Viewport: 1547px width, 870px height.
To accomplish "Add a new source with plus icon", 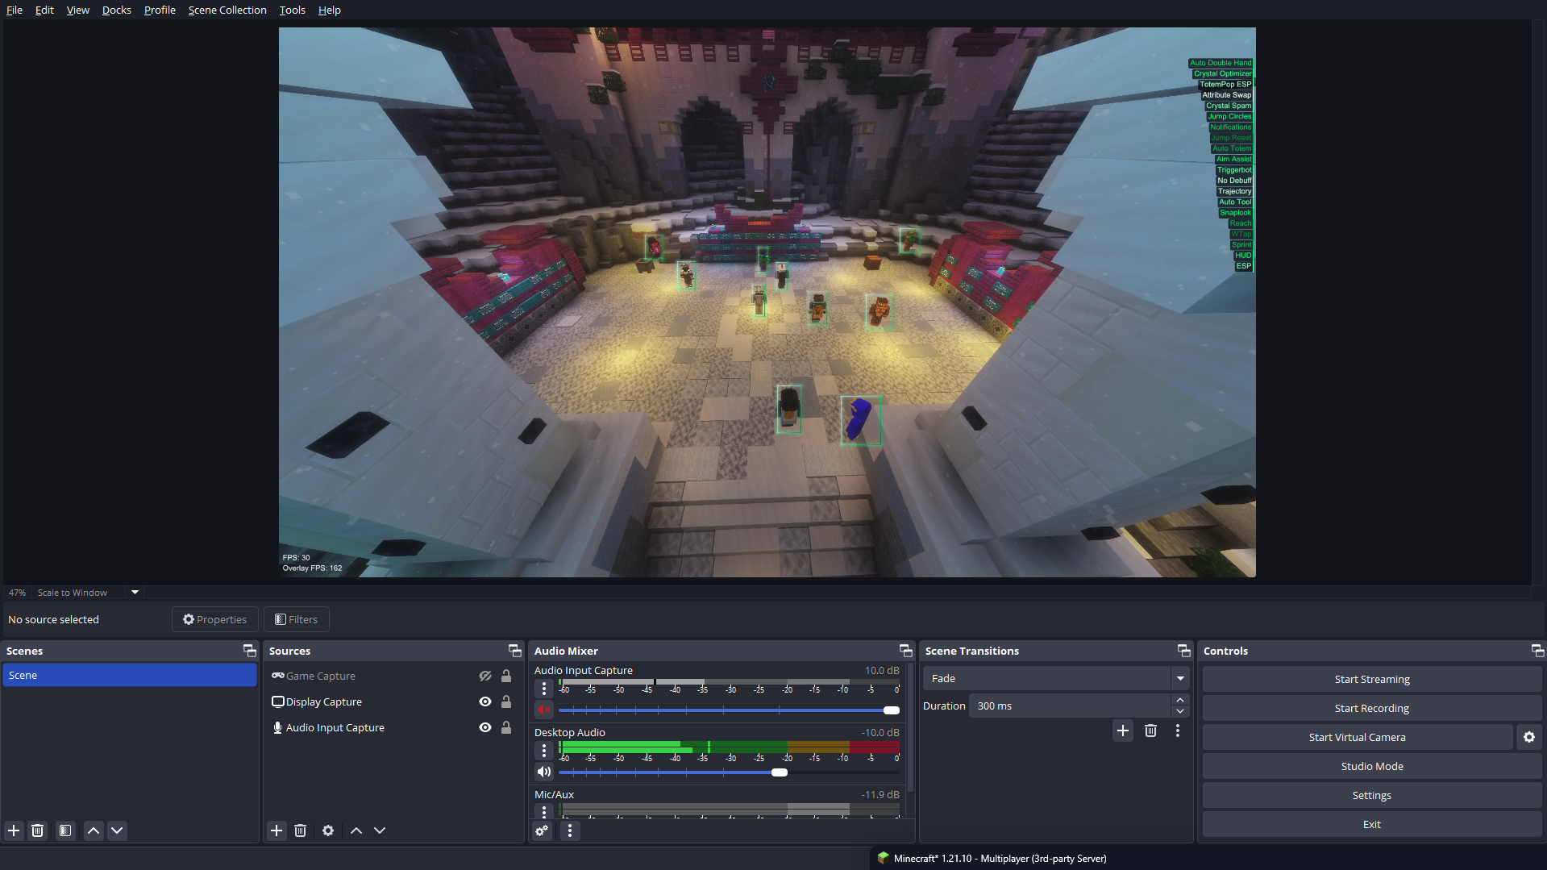I will click(x=277, y=830).
